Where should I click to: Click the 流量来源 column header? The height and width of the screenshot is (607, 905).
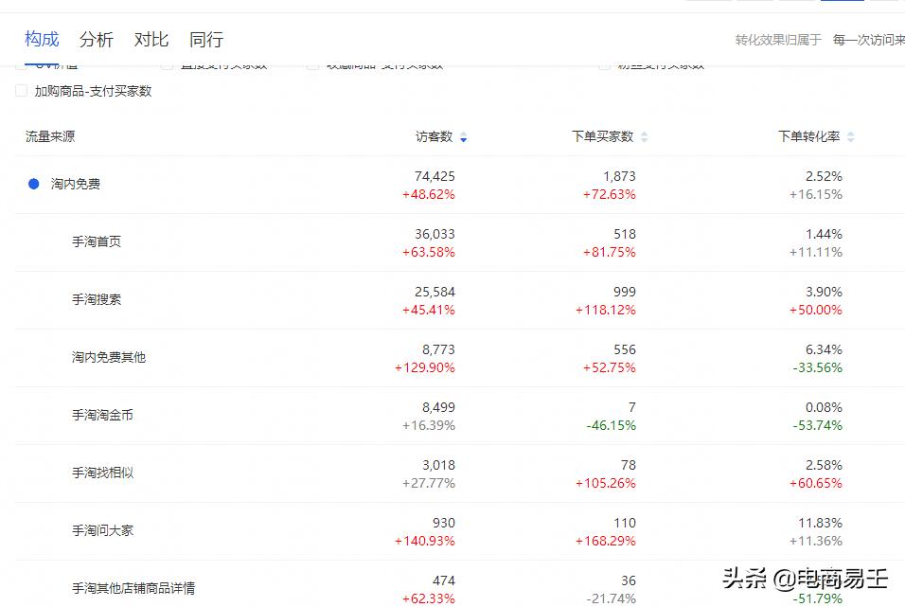tap(48, 136)
